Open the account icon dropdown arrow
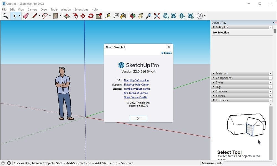This screenshot has width=277, height=166. click(205, 16)
